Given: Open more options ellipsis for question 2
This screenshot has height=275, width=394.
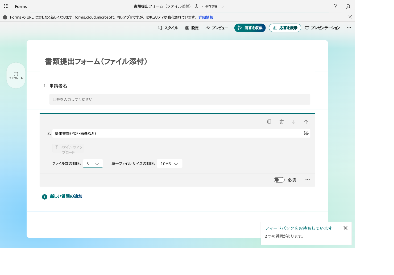Looking at the screenshot, I should (x=308, y=180).
